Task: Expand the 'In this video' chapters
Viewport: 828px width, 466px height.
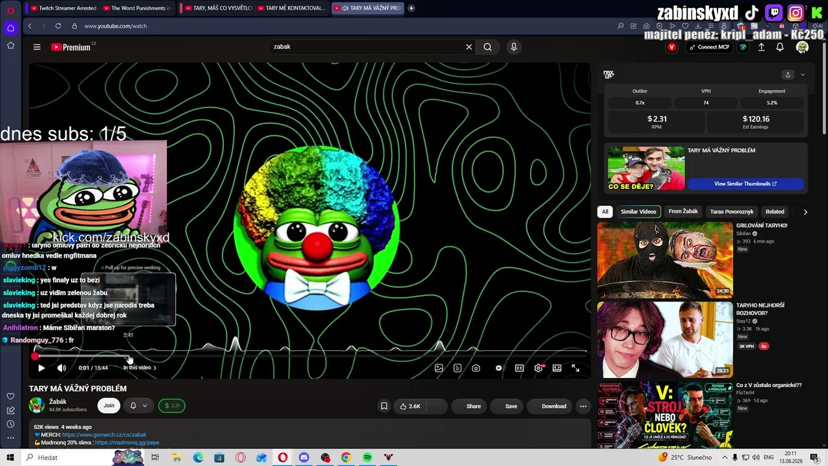Action: point(140,368)
